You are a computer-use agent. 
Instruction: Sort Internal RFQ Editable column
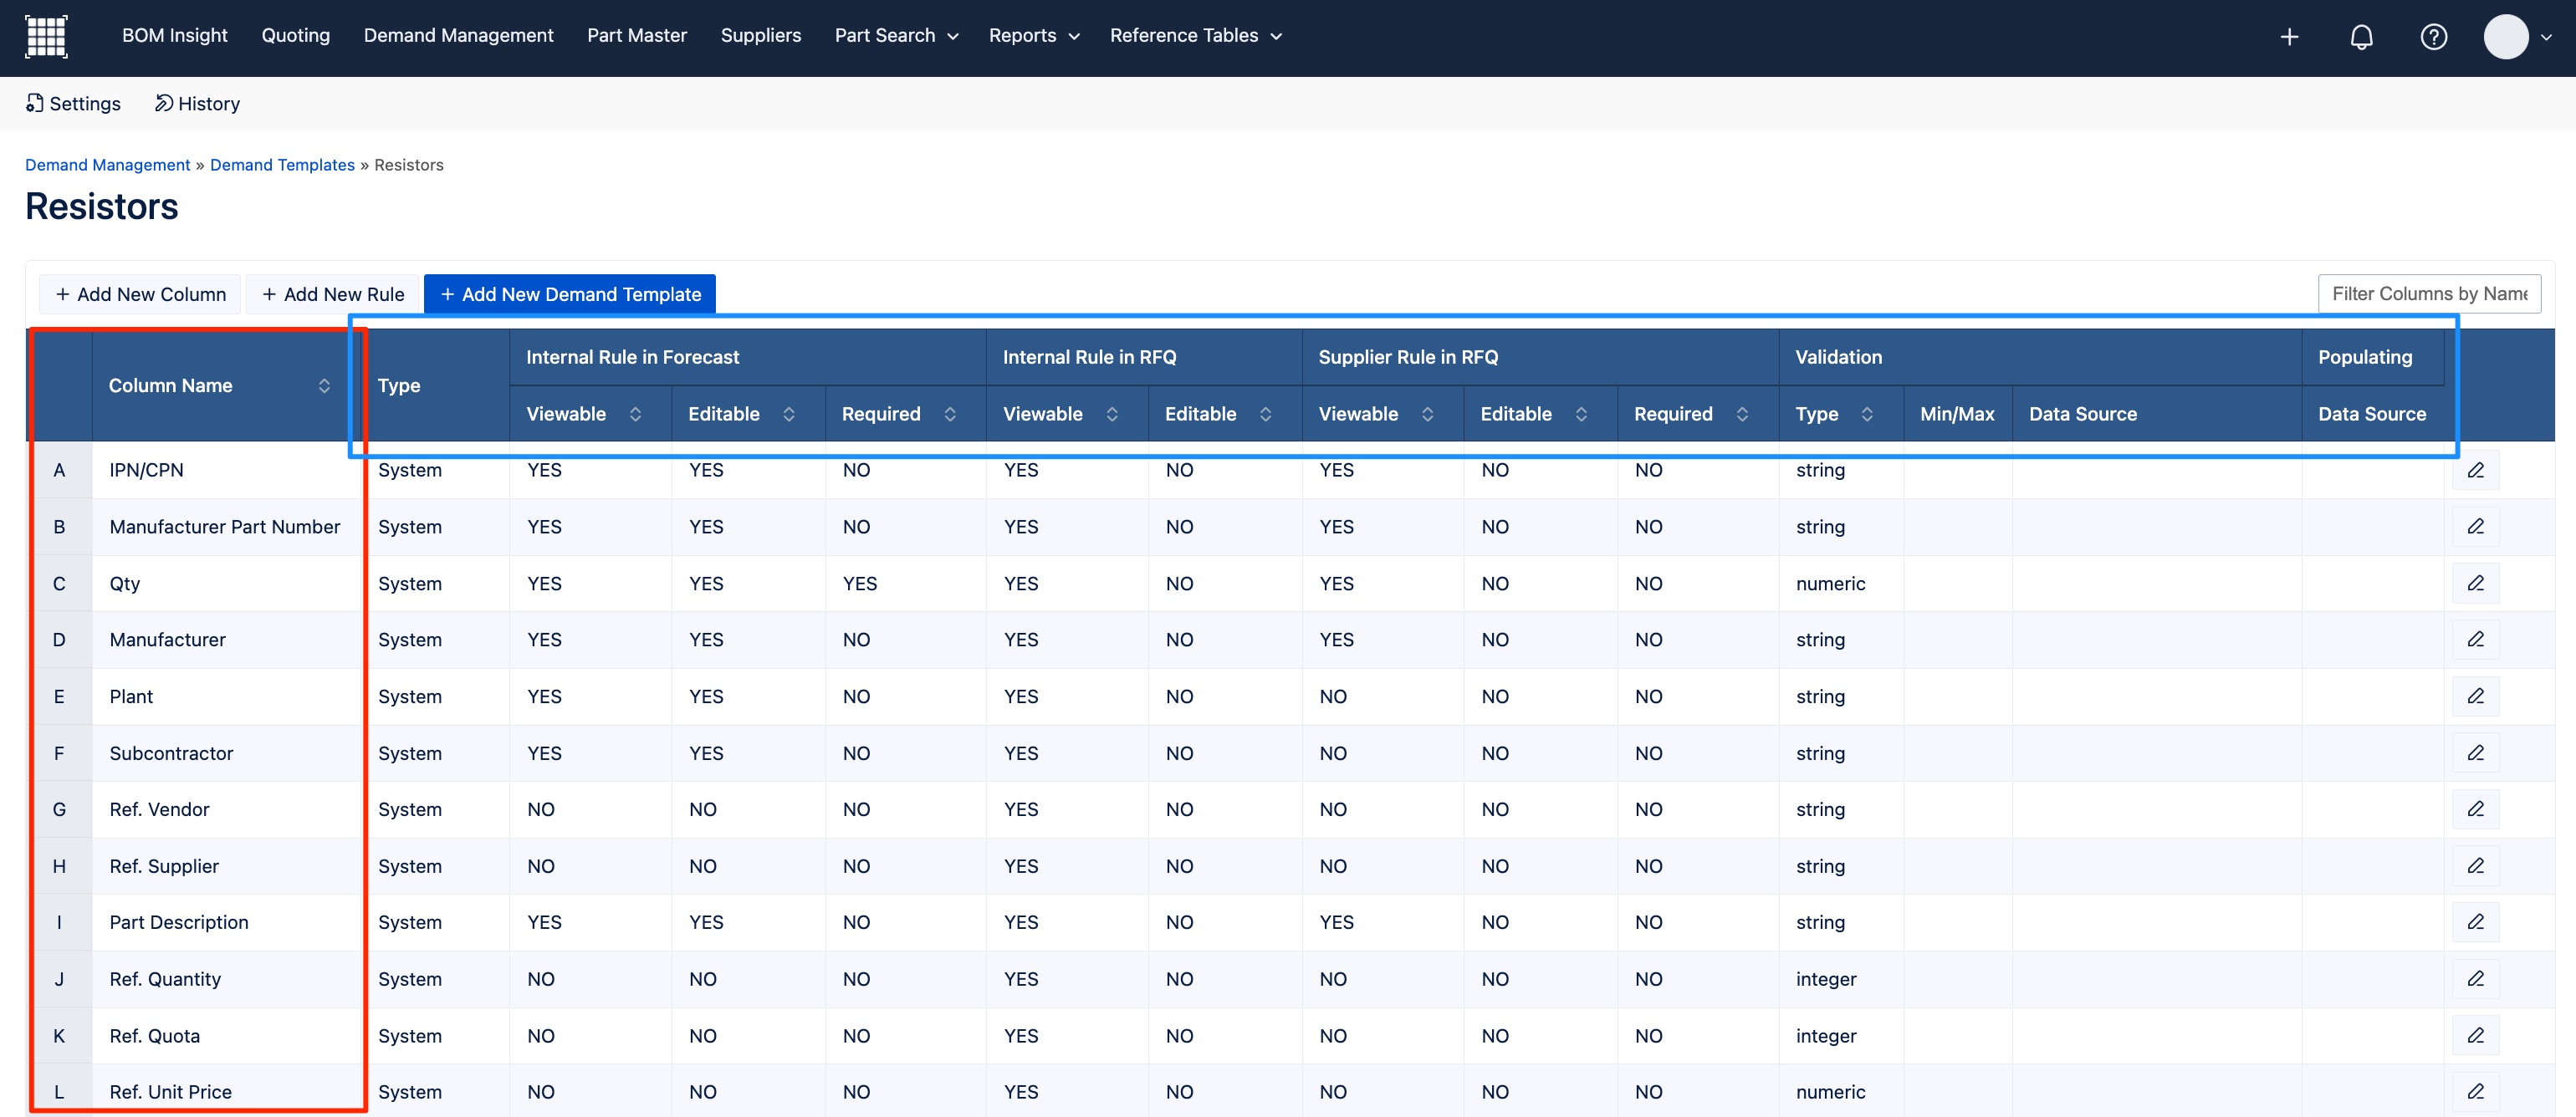point(1265,414)
